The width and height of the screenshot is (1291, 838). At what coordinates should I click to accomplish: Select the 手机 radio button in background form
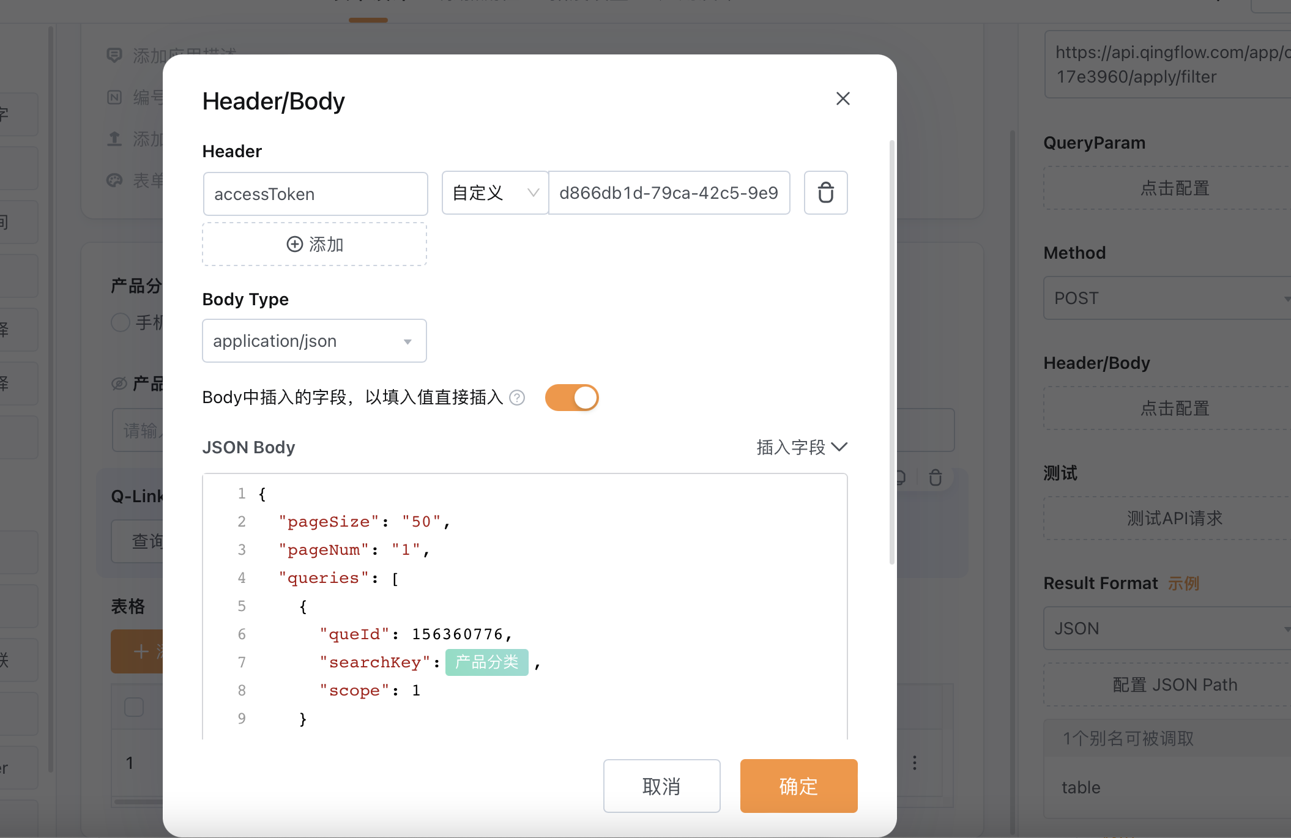point(121,322)
